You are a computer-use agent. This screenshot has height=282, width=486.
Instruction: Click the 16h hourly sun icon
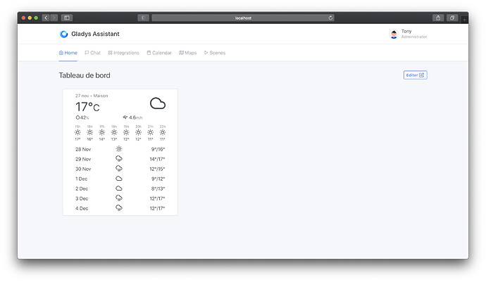coord(89,132)
